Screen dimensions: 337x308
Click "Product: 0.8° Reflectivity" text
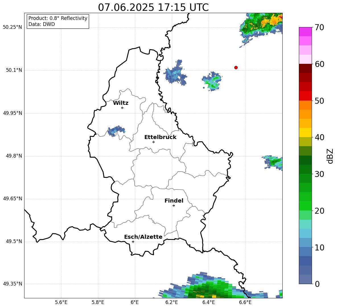point(58,18)
